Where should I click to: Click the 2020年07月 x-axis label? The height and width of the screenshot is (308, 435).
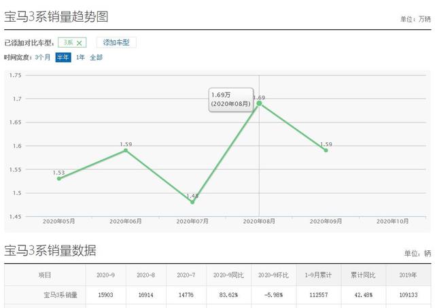pos(192,222)
